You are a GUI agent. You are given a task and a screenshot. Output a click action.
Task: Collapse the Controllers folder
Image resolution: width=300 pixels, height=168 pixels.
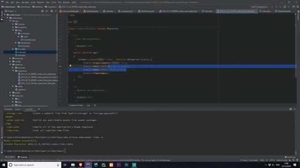[x=16, y=34]
